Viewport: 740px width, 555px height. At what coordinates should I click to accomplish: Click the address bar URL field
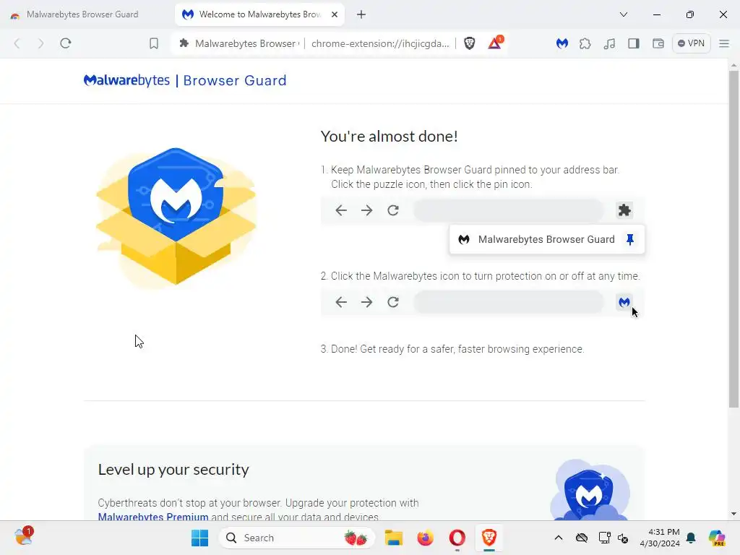click(380, 43)
